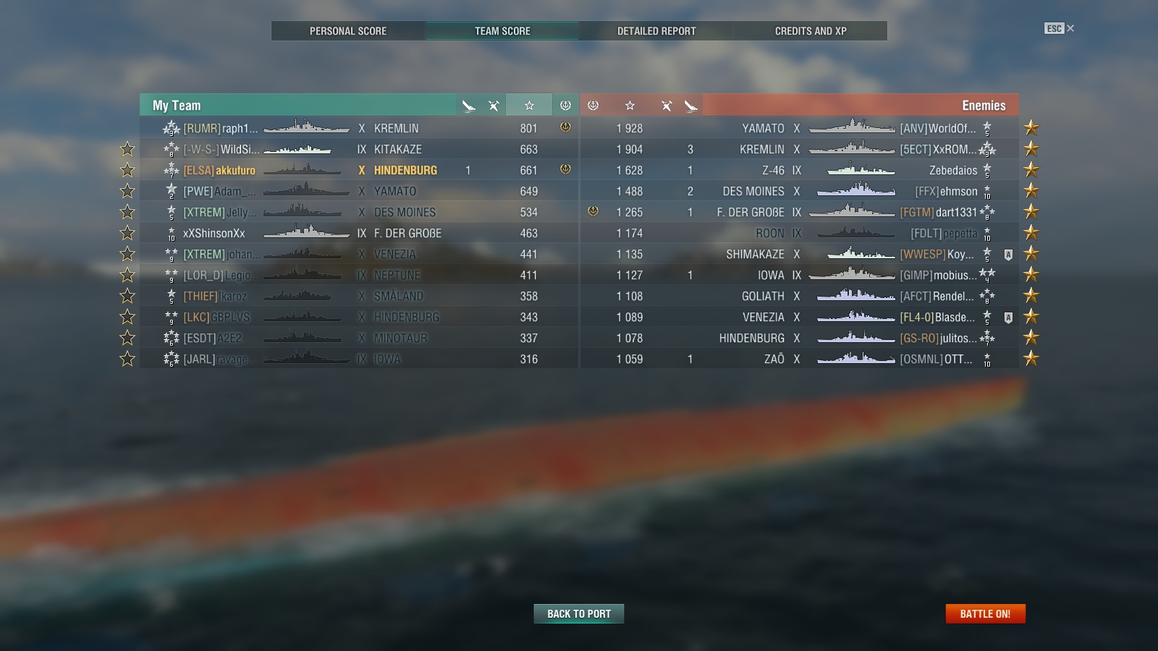Toggle gold star for enemy YAMATO player

click(x=1031, y=128)
